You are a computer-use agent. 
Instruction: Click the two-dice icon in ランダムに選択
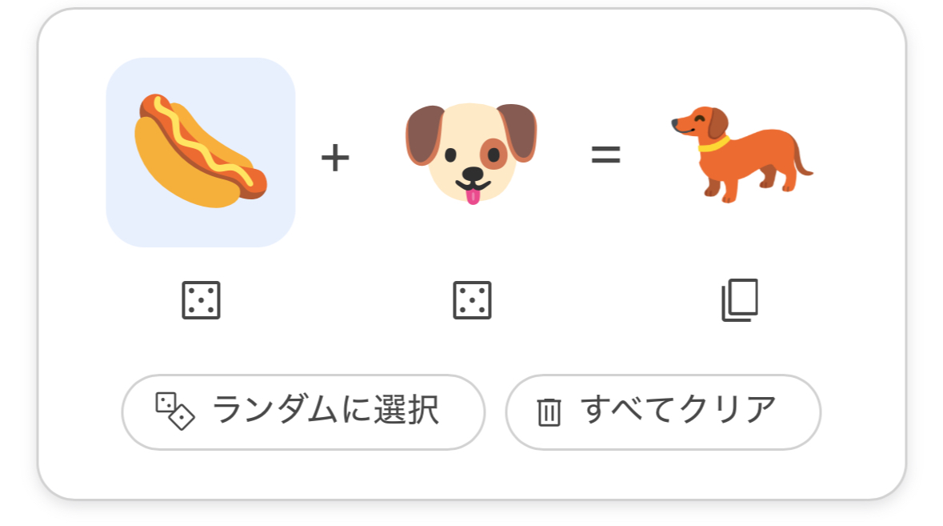click(x=174, y=411)
